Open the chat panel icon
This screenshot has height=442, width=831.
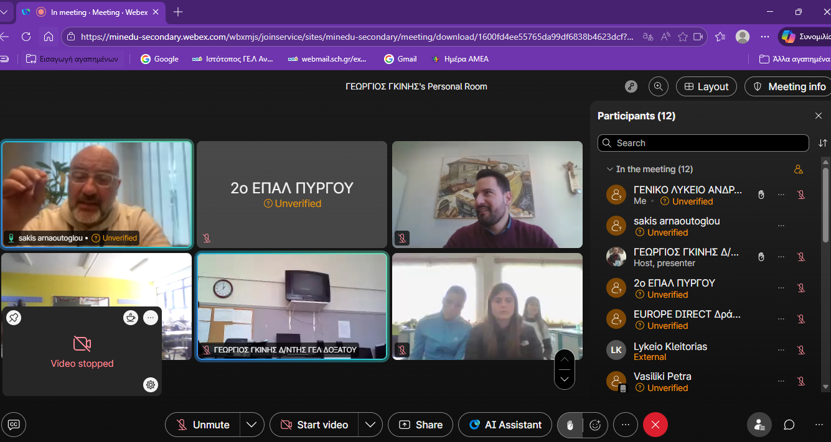point(789,425)
